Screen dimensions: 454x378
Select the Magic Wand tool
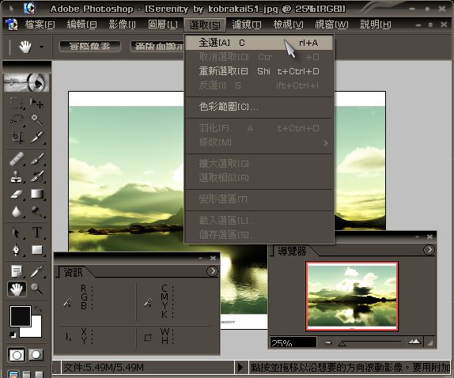[36, 120]
